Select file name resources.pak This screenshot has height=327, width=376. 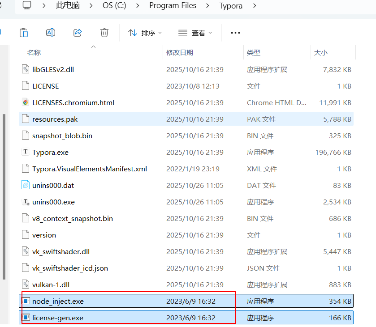[55, 119]
